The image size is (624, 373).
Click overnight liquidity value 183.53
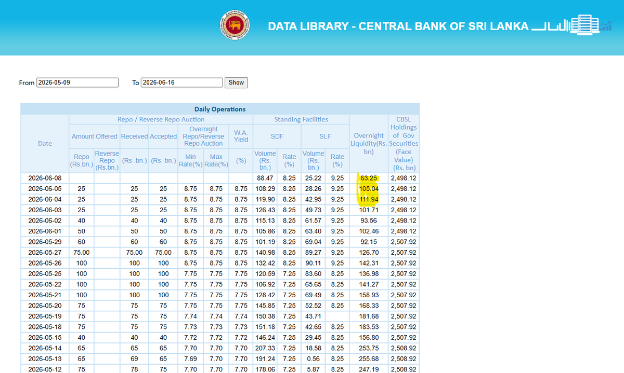[369, 327]
